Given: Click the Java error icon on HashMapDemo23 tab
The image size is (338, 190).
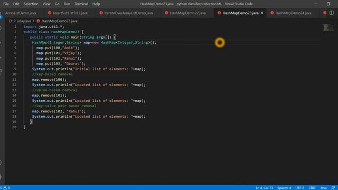Looking at the screenshot, I should [x=219, y=13].
